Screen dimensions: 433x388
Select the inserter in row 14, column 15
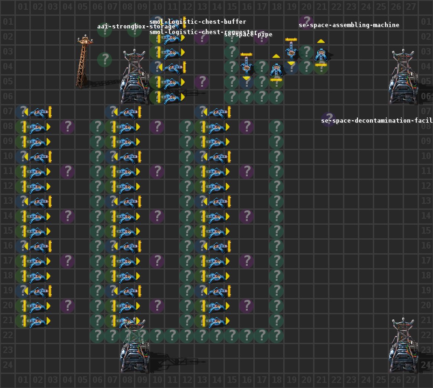pyautogui.click(x=217, y=217)
